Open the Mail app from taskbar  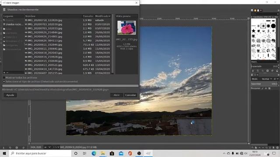pos(121,153)
